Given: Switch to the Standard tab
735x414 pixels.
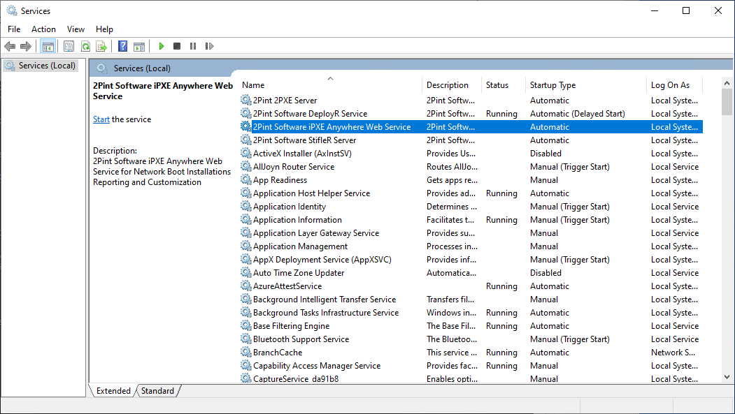Looking at the screenshot, I should (x=157, y=391).
